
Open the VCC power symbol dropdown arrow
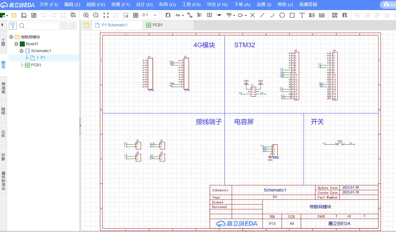point(234,15)
